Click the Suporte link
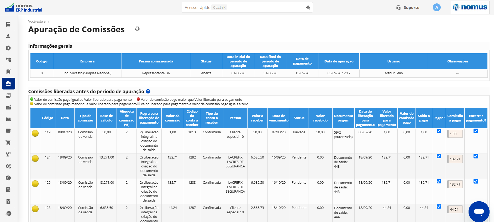The image size is (494, 222). (408, 8)
